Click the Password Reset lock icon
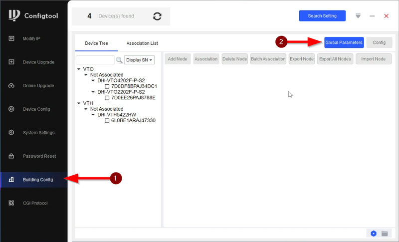This screenshot has height=242, width=399. pyautogui.click(x=11, y=156)
